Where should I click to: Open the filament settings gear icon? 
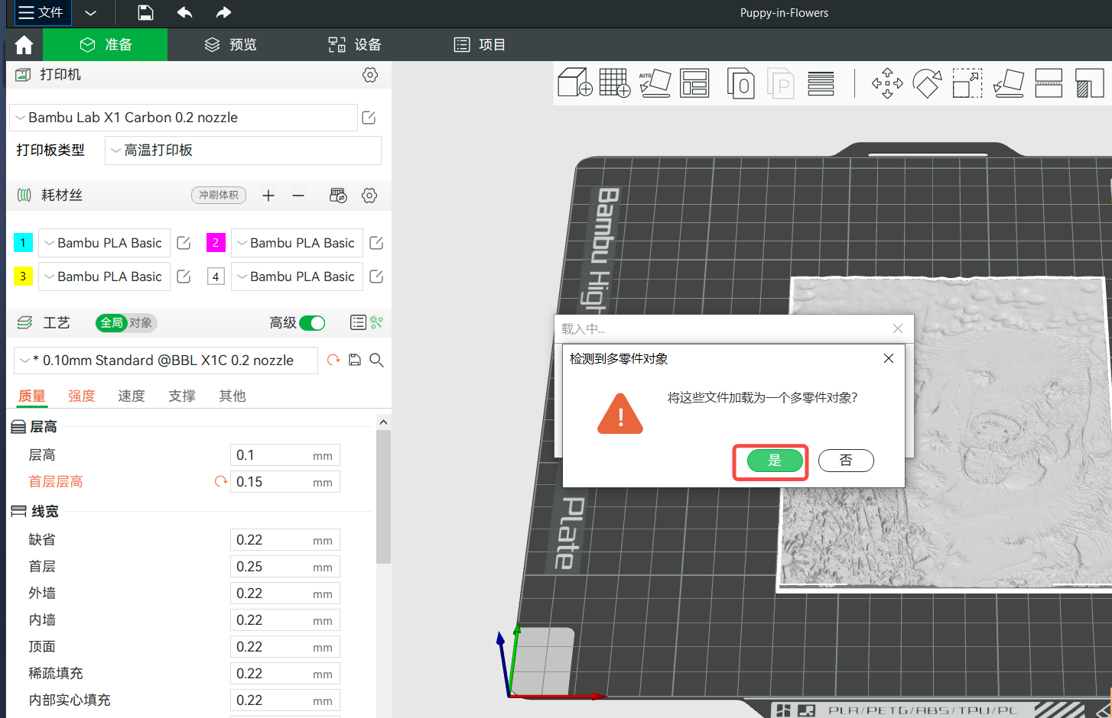pos(369,196)
